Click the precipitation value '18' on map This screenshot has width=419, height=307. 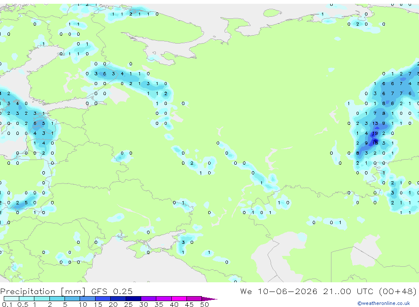coord(375,143)
